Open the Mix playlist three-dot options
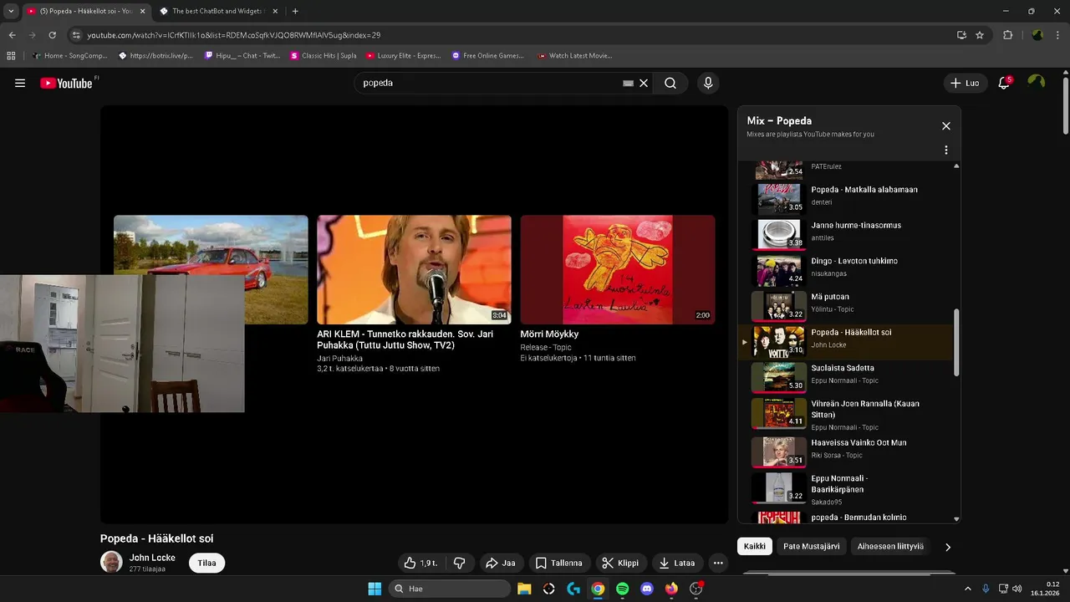Viewport: 1070px width, 602px height. point(946,150)
